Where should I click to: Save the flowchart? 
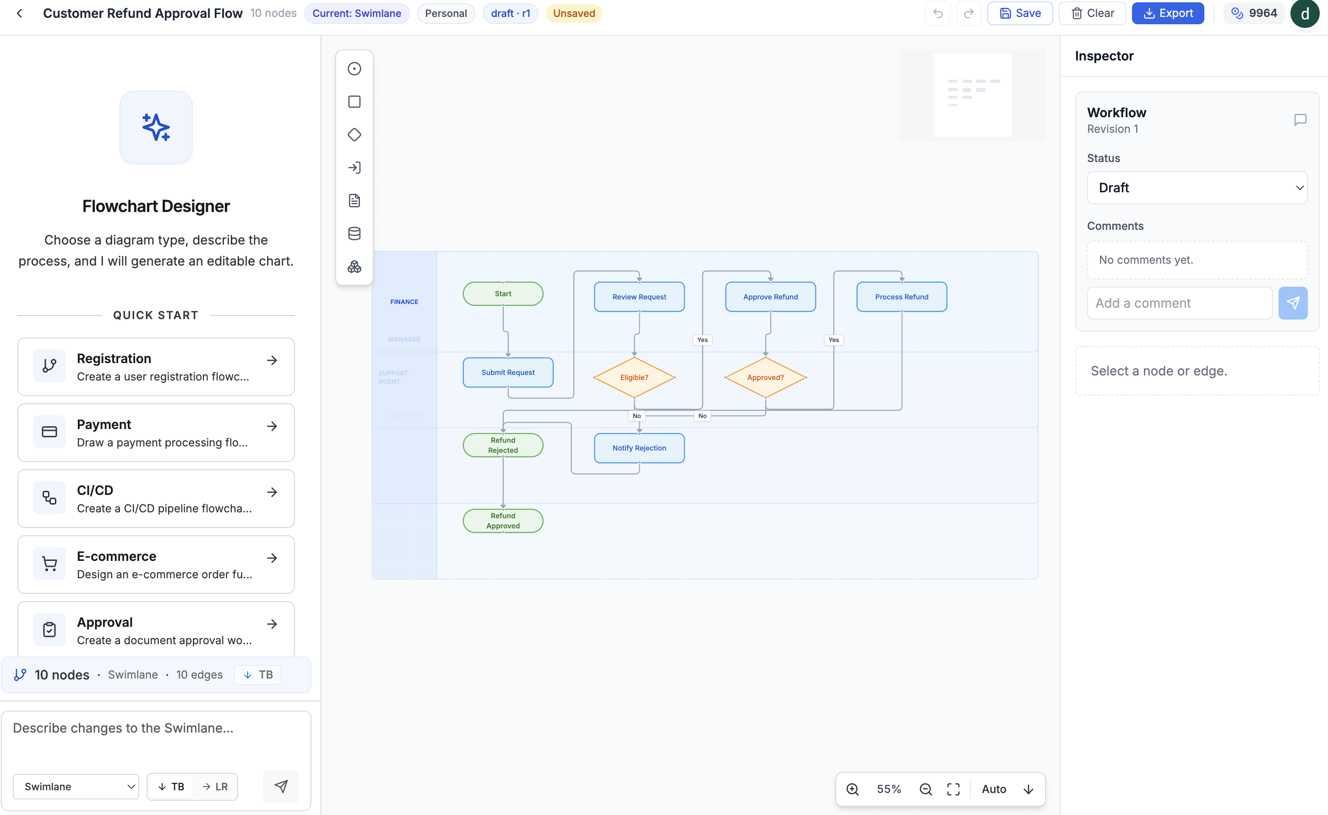[x=1020, y=13]
